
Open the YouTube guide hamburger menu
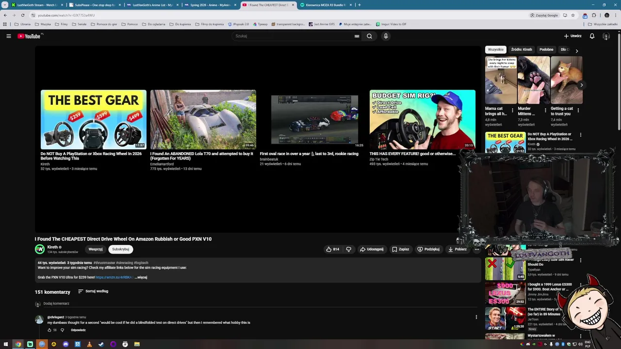pyautogui.click(x=8, y=36)
